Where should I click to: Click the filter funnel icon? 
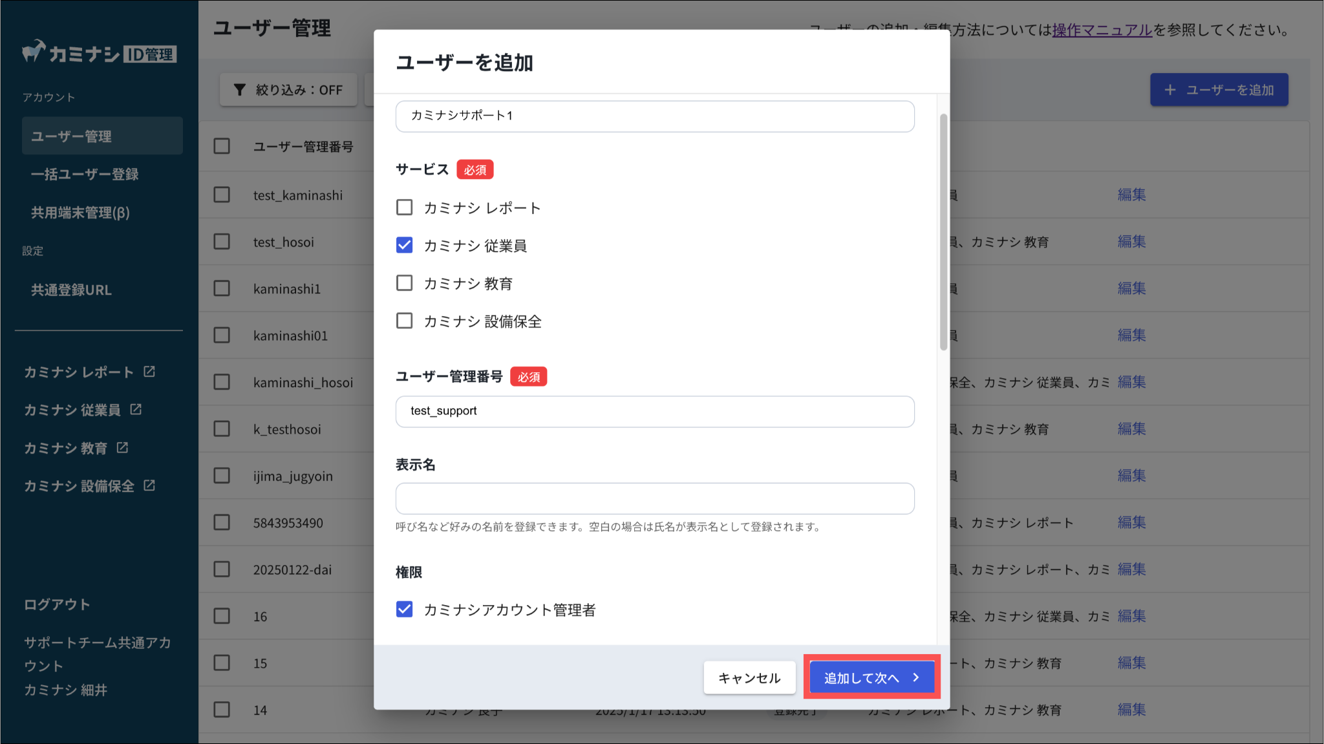[240, 90]
